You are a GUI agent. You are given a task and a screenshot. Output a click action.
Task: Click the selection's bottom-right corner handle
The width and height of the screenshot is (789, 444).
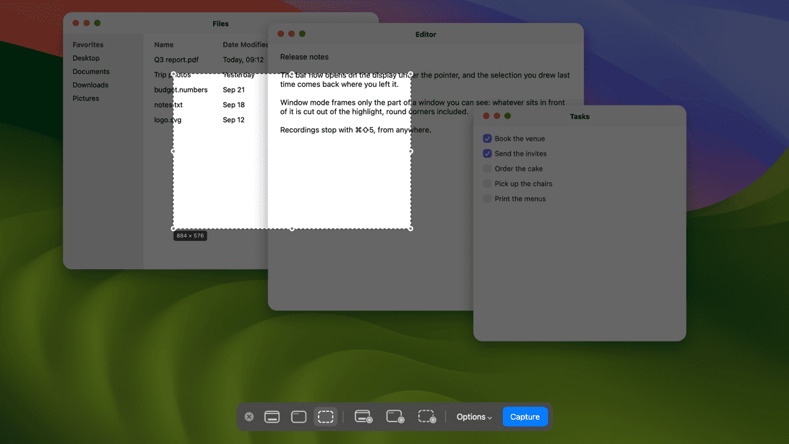410,229
